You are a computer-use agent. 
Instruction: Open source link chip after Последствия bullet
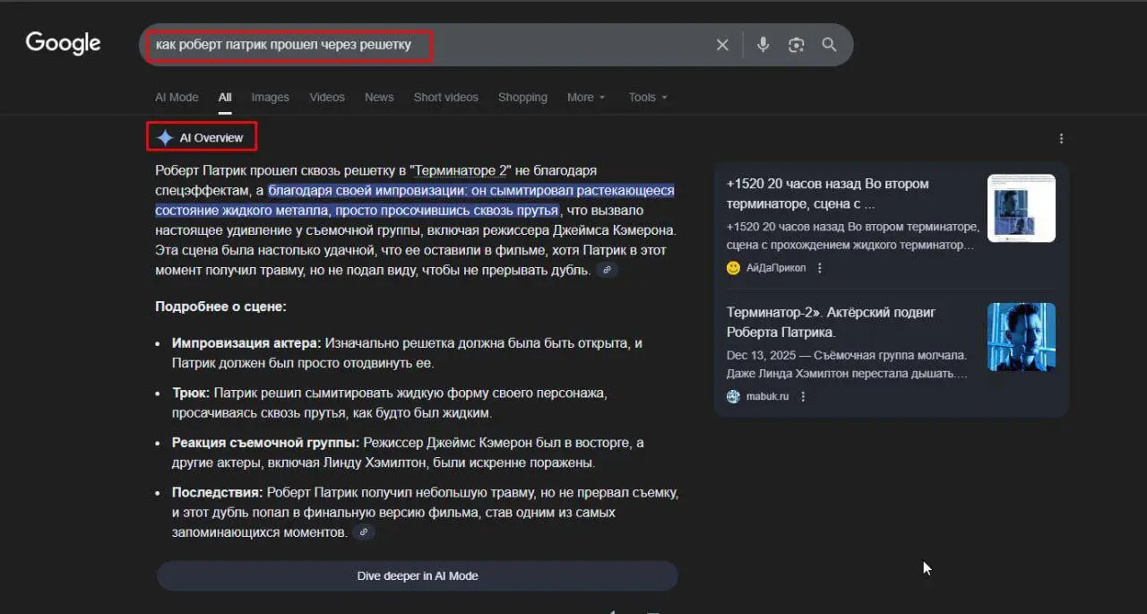click(x=362, y=532)
